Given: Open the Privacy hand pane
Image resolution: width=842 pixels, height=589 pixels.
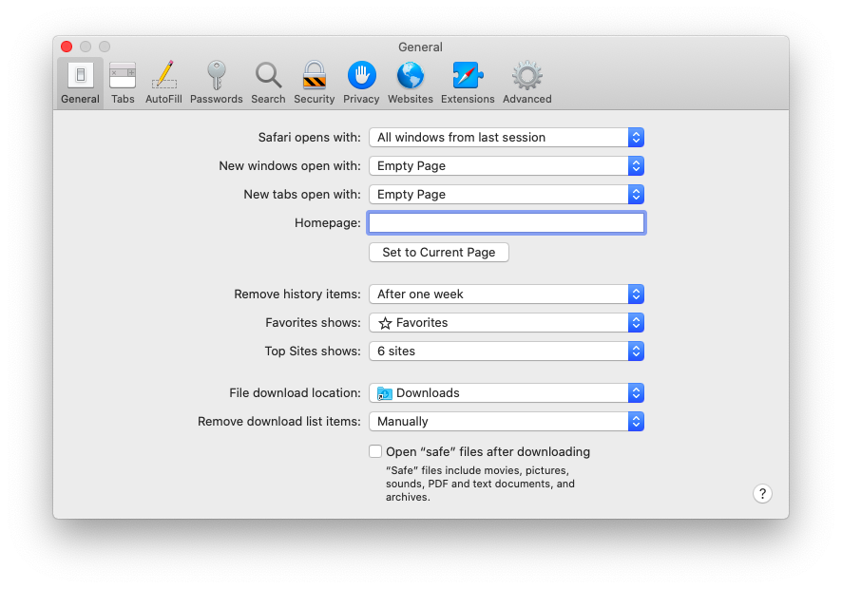Looking at the screenshot, I should pyautogui.click(x=361, y=83).
